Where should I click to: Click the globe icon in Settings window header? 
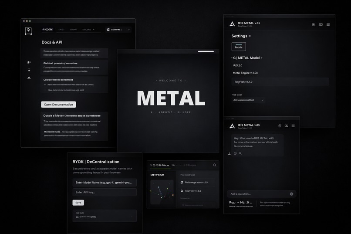point(313,24)
